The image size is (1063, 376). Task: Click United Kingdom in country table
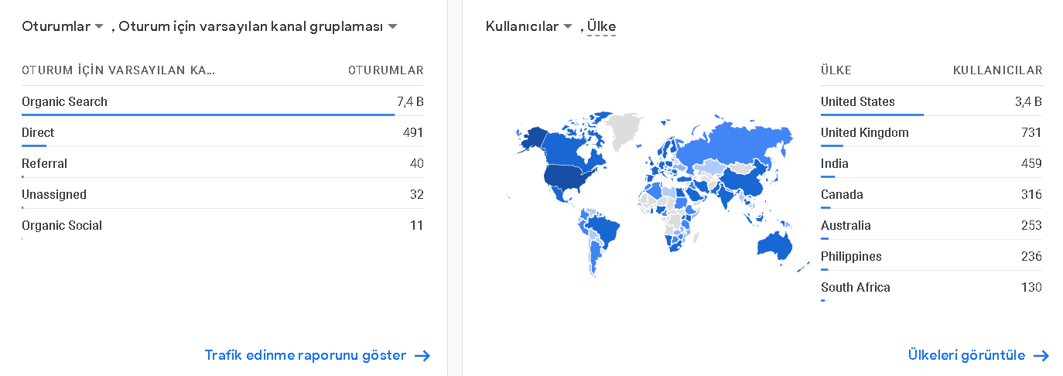tap(865, 132)
